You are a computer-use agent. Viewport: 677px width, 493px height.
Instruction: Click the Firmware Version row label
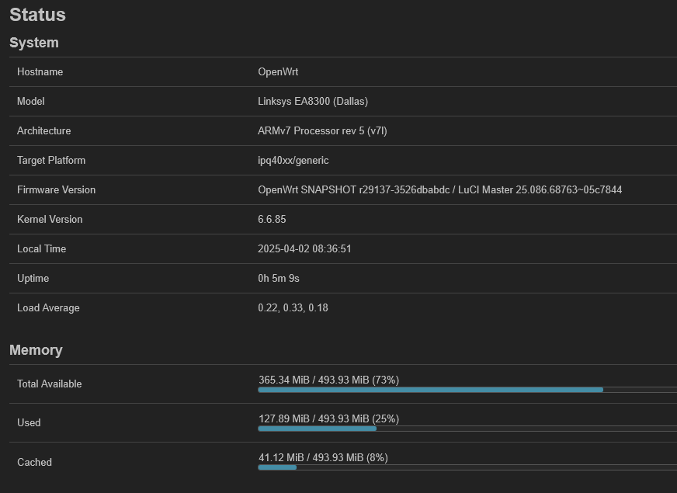click(x=56, y=190)
